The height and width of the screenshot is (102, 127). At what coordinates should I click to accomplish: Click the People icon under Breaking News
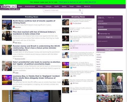pyautogui.click(x=71, y=67)
